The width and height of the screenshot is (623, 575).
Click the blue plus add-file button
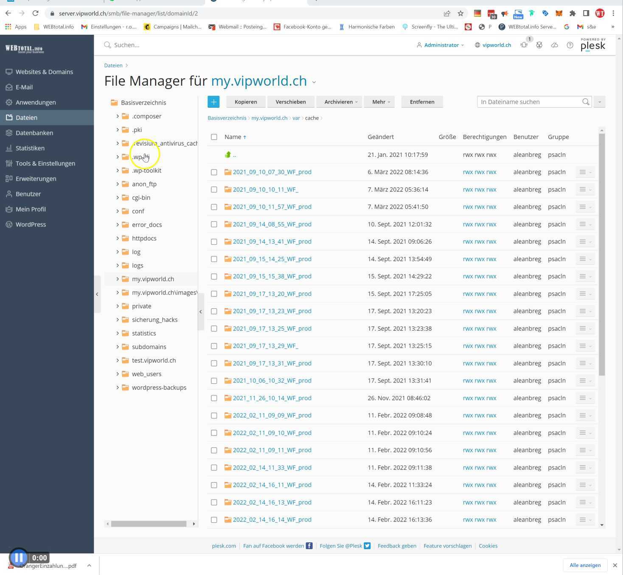213,102
